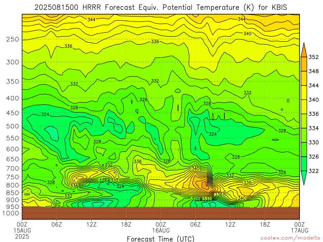Click the 00Z label above 15AUG
The image size is (323, 242).
click(x=22, y=224)
